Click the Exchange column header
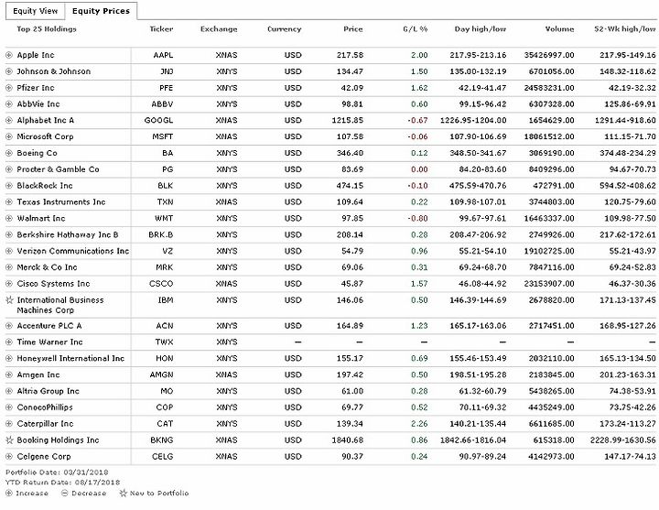The width and height of the screenshot is (659, 510). click(219, 29)
